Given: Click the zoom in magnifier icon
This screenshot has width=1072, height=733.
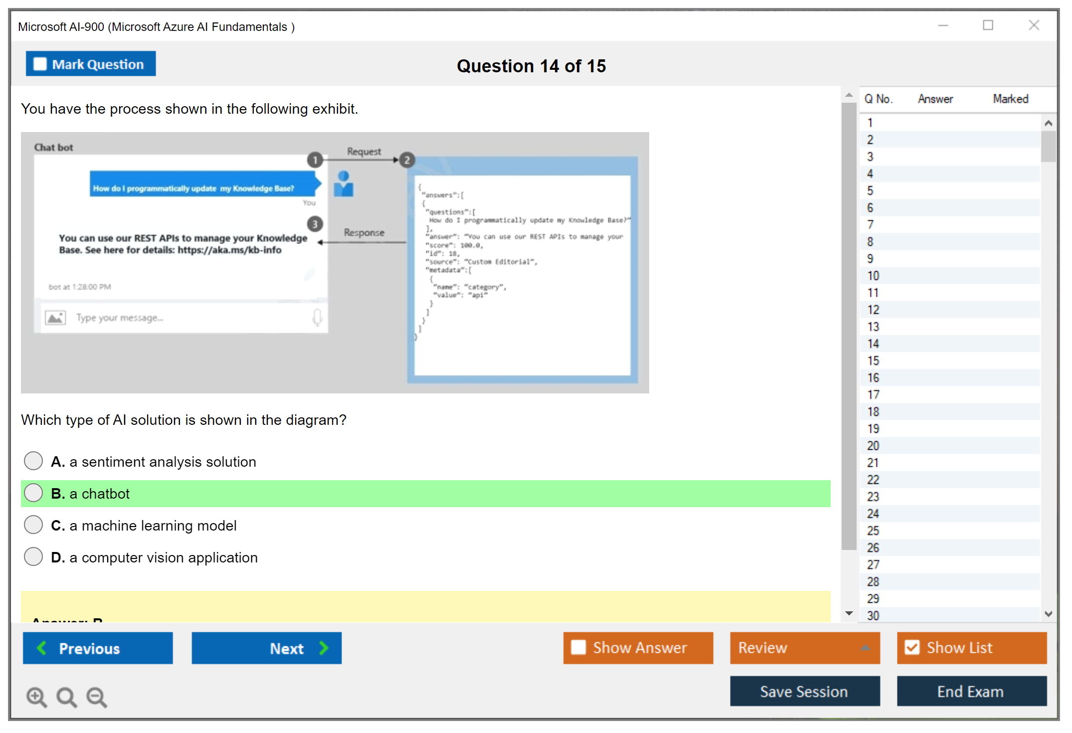Looking at the screenshot, I should (x=36, y=697).
